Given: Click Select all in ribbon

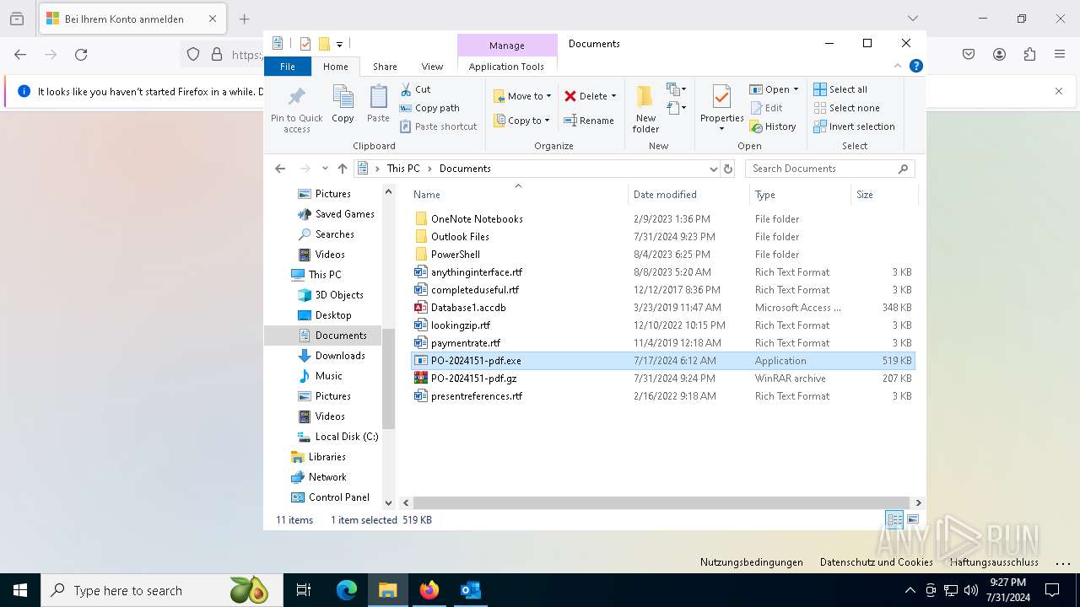Looking at the screenshot, I should coord(840,89).
